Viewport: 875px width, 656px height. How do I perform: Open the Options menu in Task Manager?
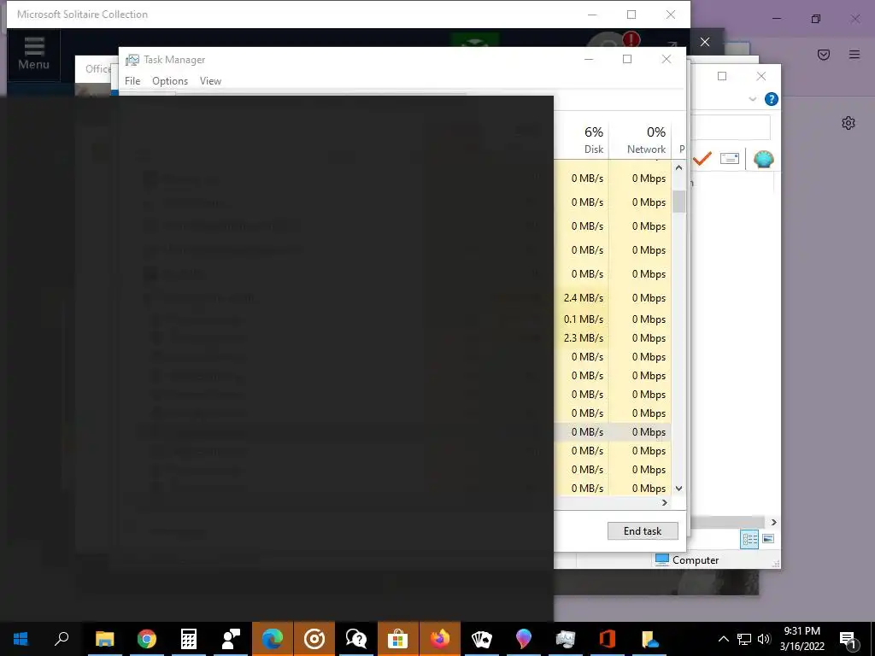point(170,81)
